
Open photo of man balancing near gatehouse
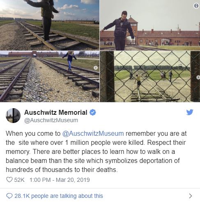pyautogui.click(x=150, y=25)
